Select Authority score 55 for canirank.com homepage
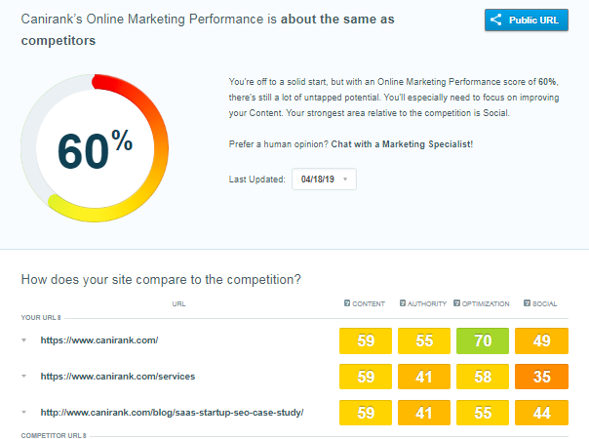The width and height of the screenshot is (589, 439). (x=424, y=340)
